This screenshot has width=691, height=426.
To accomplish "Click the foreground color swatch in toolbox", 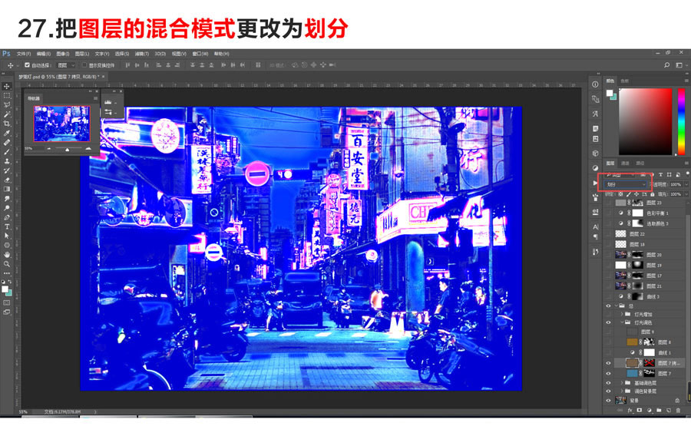I will pyautogui.click(x=5, y=289).
